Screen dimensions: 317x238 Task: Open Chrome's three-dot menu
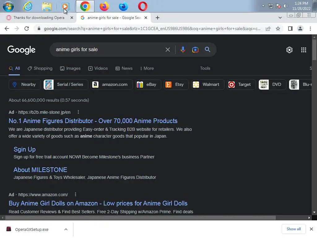tap(310, 29)
